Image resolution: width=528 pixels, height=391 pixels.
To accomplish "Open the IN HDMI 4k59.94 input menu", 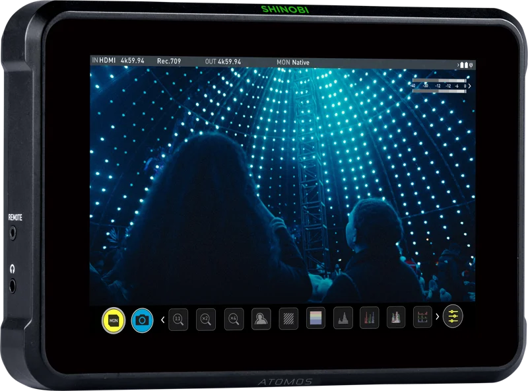I will tap(118, 60).
